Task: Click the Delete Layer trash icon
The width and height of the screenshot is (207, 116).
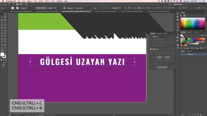Action: (203, 115)
